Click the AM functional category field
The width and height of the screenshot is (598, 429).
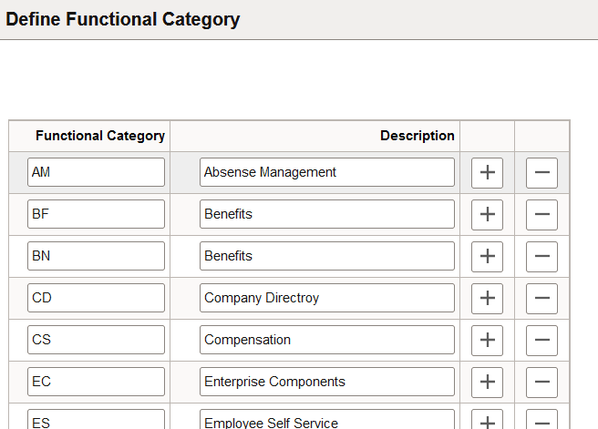pyautogui.click(x=96, y=172)
